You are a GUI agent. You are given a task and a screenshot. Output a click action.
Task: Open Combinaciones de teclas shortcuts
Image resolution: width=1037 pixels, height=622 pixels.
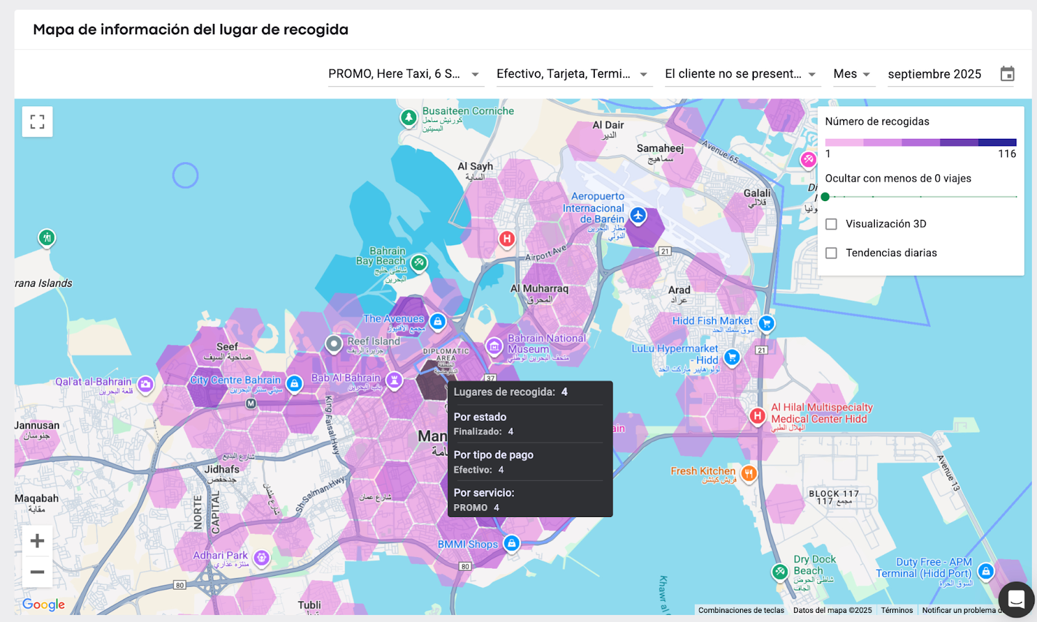[x=741, y=610]
